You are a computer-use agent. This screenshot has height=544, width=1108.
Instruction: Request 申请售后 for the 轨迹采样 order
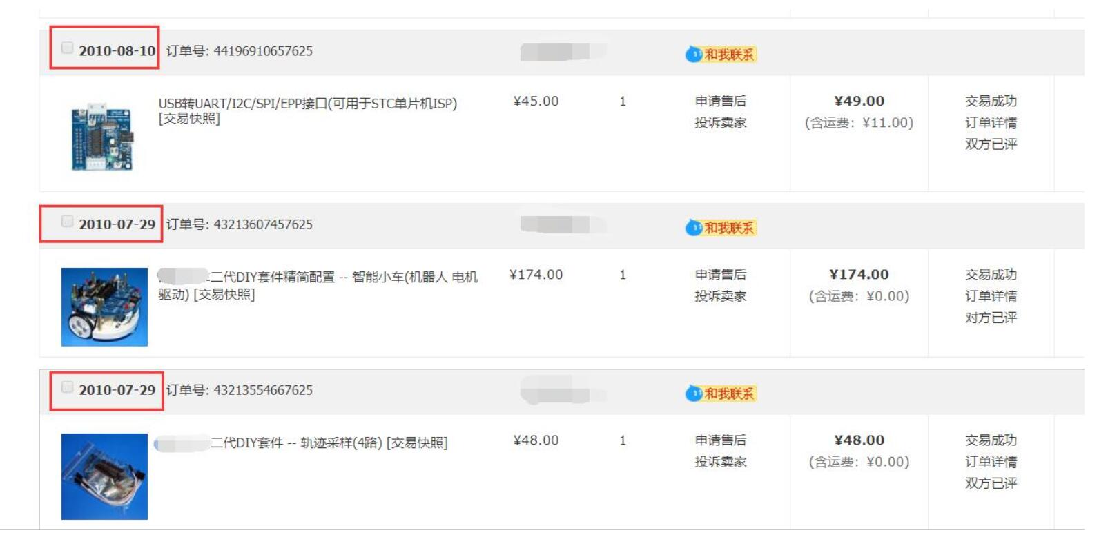tap(720, 440)
